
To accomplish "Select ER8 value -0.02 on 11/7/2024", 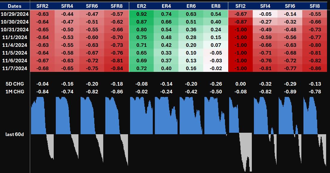I will pyautogui.click(x=216, y=68).
